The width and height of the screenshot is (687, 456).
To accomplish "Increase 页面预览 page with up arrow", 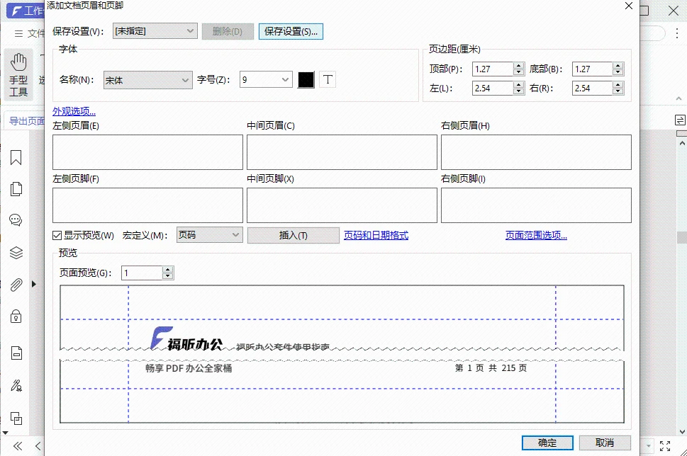I will pyautogui.click(x=168, y=270).
